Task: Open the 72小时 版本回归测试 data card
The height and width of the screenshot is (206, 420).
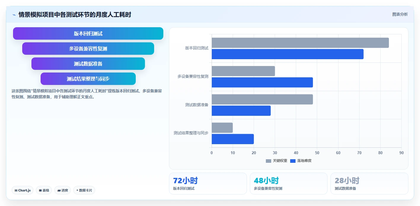Action: coord(208,184)
